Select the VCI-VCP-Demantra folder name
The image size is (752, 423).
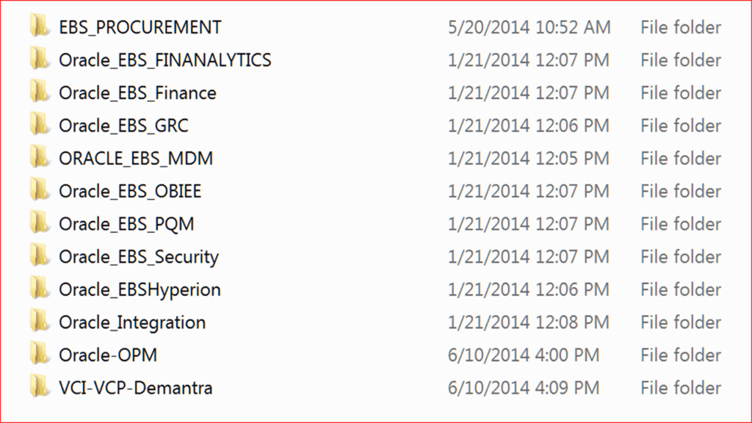click(x=136, y=388)
